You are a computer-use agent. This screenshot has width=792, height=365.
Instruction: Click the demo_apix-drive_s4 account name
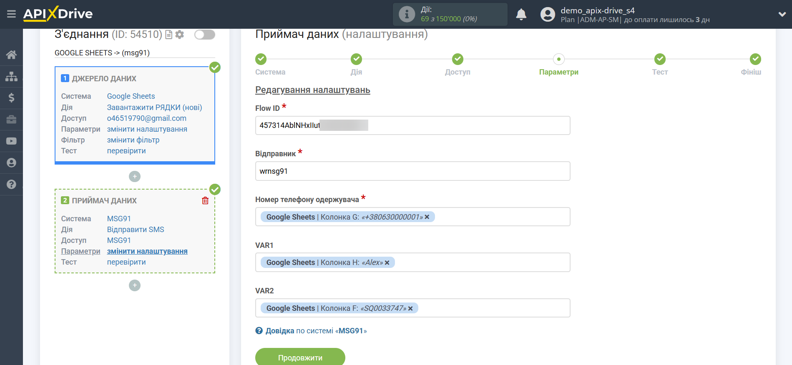tap(597, 10)
